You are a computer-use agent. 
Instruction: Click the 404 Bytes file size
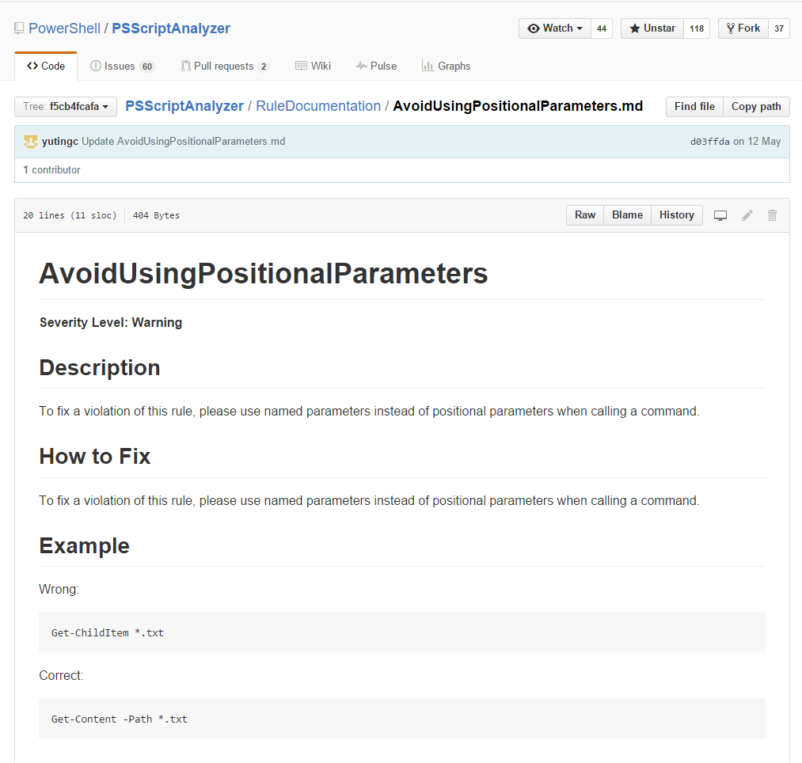click(x=156, y=215)
